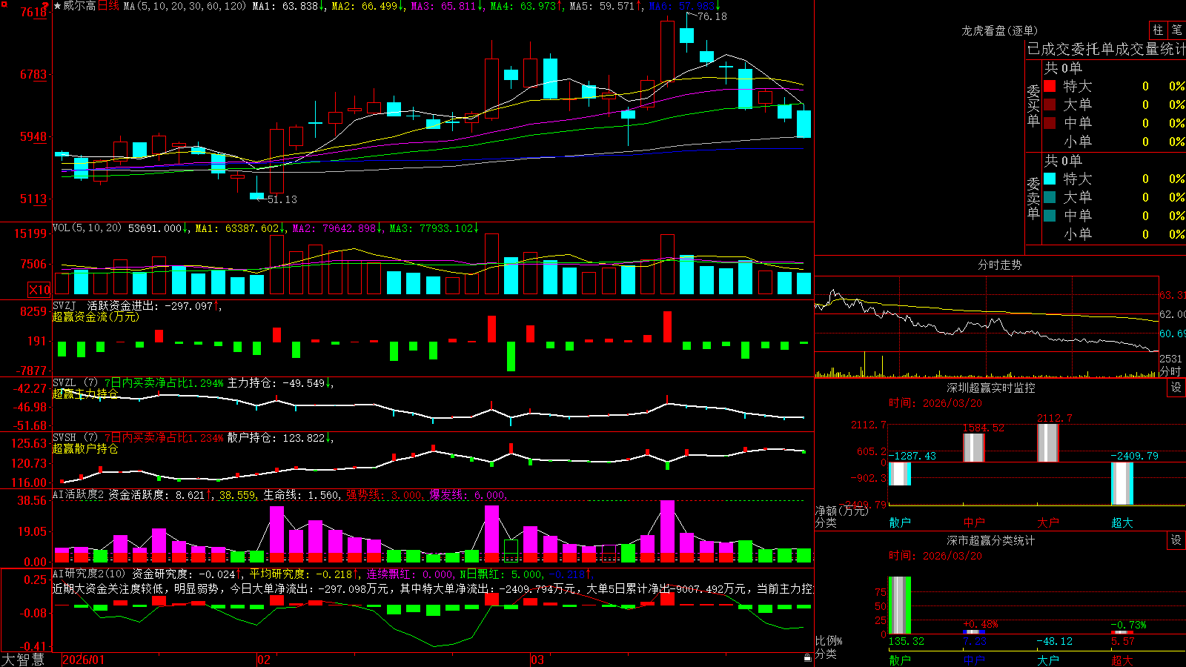Click the 主力持仓: -49.549 value
The height and width of the screenshot is (667, 1186).
tap(277, 383)
